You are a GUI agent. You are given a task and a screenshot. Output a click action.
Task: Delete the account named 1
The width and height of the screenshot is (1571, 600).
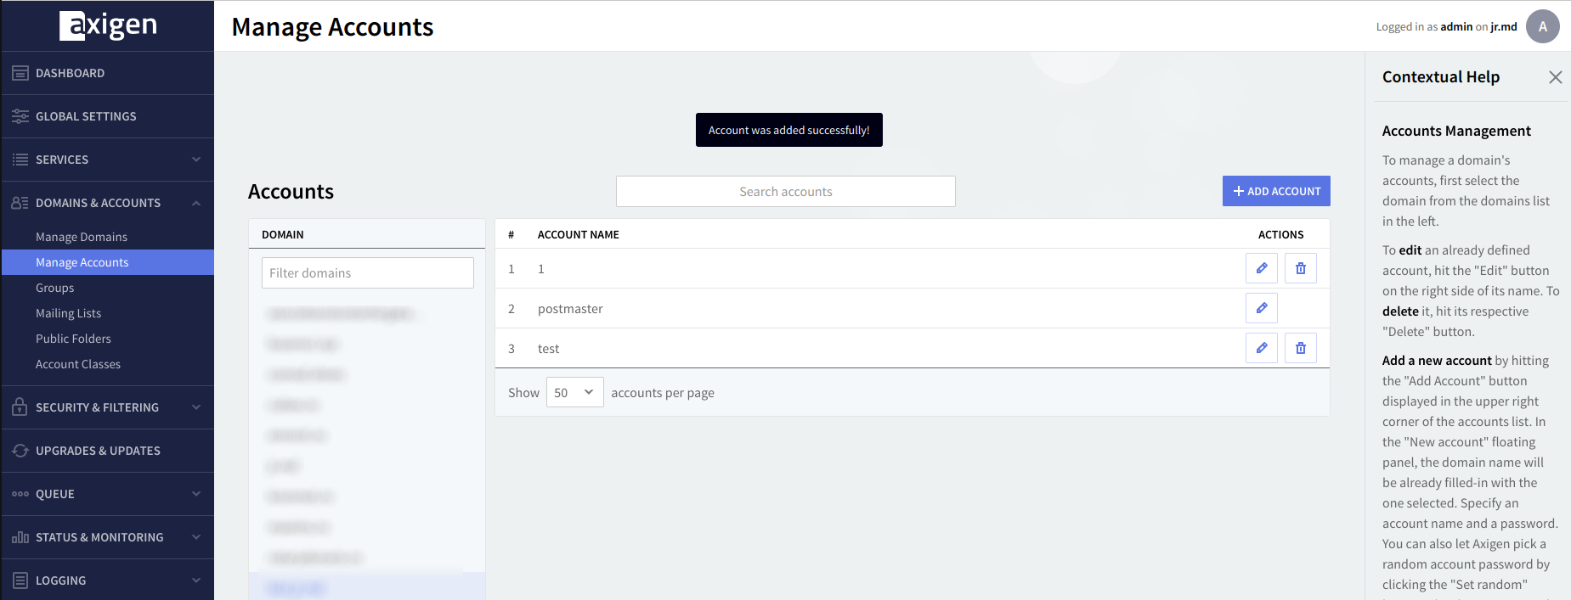pos(1301,268)
